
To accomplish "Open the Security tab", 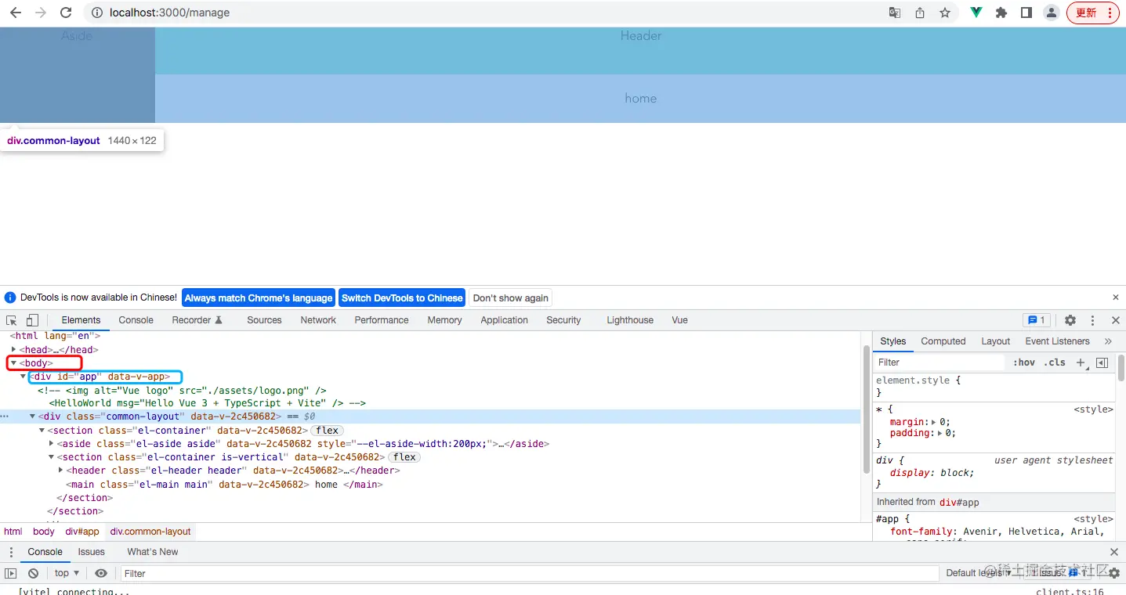I will [x=563, y=320].
